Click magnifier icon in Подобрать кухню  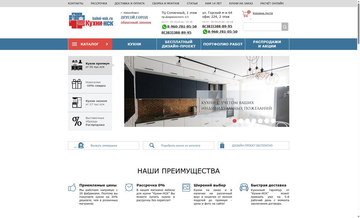pyautogui.click(x=152, y=145)
